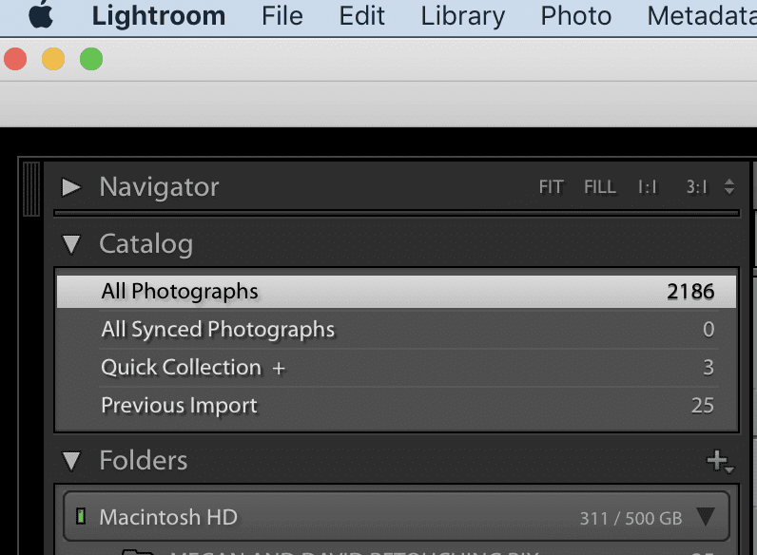
Task: Select the All Photographs catalog entry
Action: click(396, 292)
